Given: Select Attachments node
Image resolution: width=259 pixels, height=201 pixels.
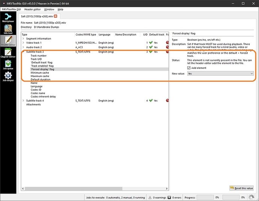Looking at the screenshot, I should click(33, 104).
